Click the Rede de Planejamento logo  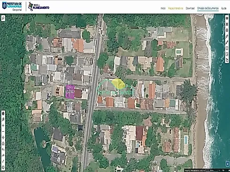38,7
